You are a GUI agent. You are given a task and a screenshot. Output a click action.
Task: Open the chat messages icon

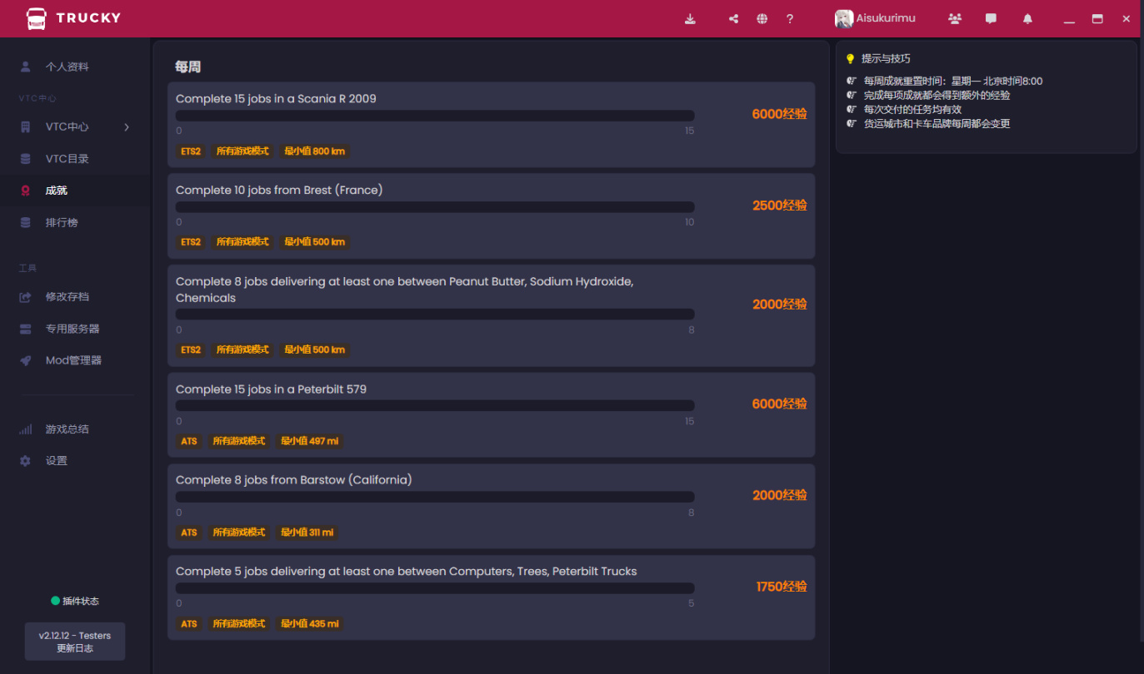991,18
